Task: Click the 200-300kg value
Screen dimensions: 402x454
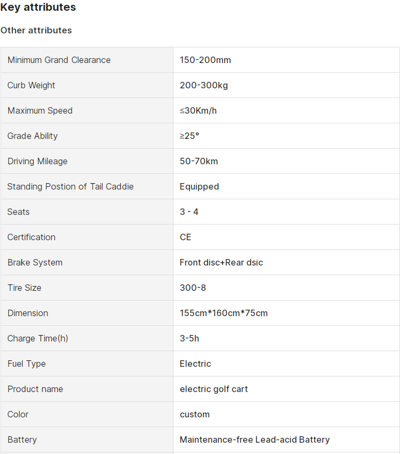Action: (x=204, y=86)
